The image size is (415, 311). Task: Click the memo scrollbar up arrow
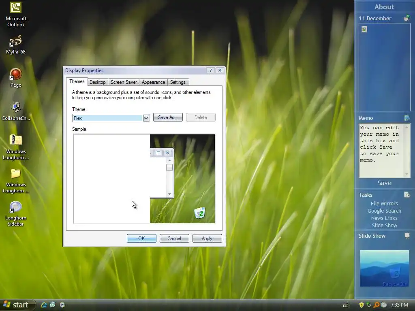point(407,127)
